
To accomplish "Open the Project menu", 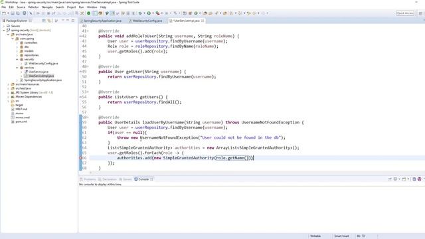I will coord(71,7).
